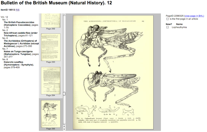Viewport: 207px width, 132px height.
Task: Click the 'Name' column header
Action: pyautogui.click(x=179, y=24)
